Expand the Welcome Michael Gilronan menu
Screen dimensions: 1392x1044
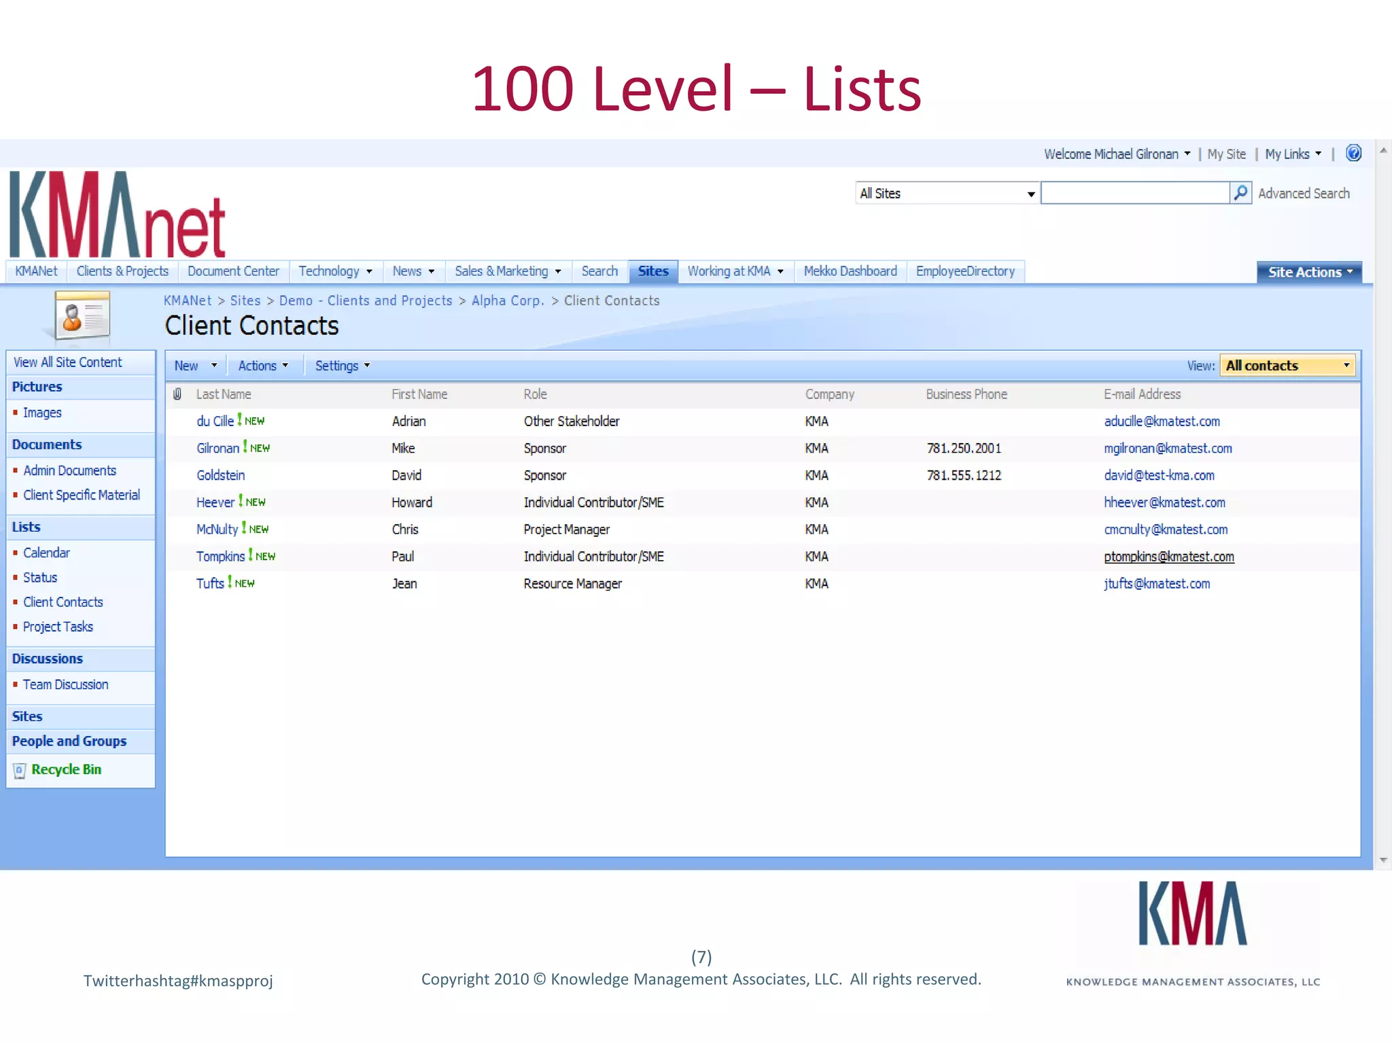coord(1117,154)
